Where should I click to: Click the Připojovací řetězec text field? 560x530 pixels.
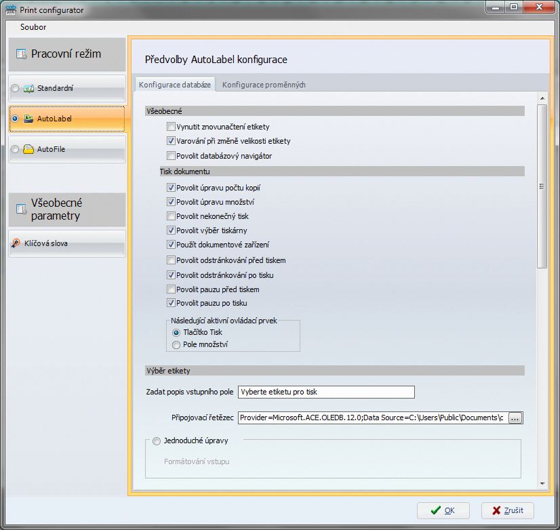(x=373, y=418)
